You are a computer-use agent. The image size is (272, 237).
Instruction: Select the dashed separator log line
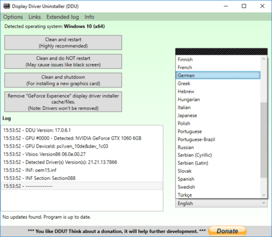82,186
